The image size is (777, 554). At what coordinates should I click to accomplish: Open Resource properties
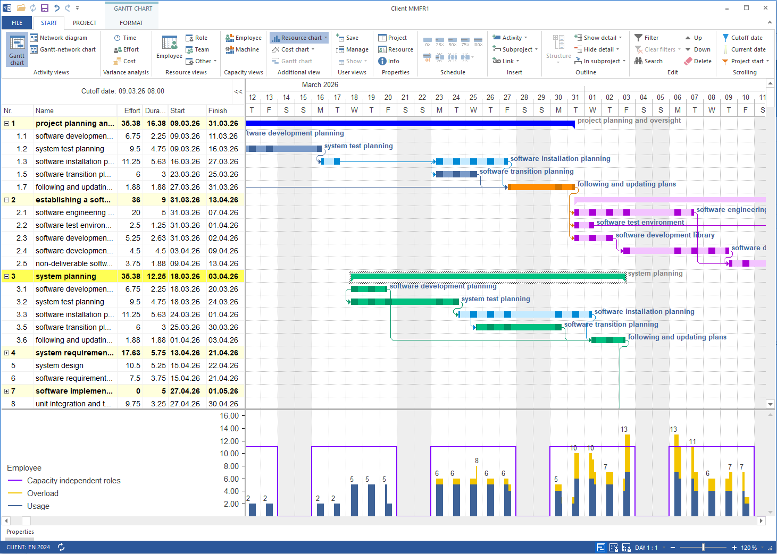396,49
